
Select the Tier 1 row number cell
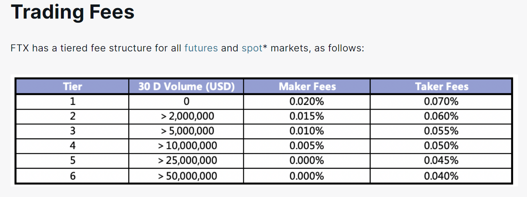(x=73, y=102)
